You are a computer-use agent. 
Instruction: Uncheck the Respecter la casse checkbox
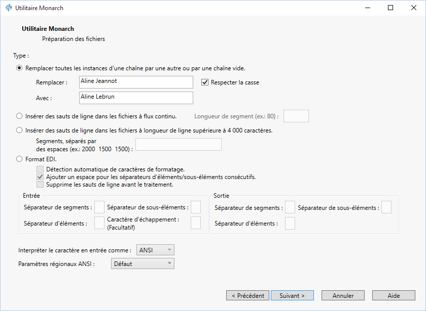coord(205,82)
